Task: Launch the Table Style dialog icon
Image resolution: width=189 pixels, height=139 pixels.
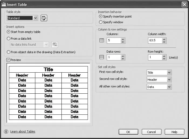Action: tap(44, 18)
